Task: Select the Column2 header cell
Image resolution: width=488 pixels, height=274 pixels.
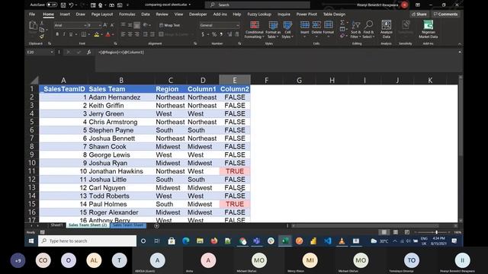Action: pyautogui.click(x=235, y=89)
